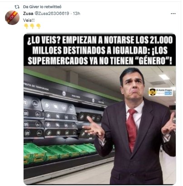Image resolution: width=183 pixels, height=186 pixels.
Task: Click the man's face in the meme
Action: (x=133, y=88)
